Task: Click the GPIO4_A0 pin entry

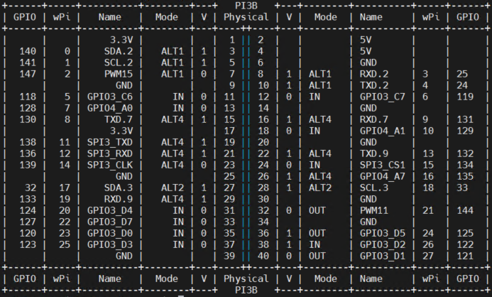Action: pyautogui.click(x=109, y=108)
